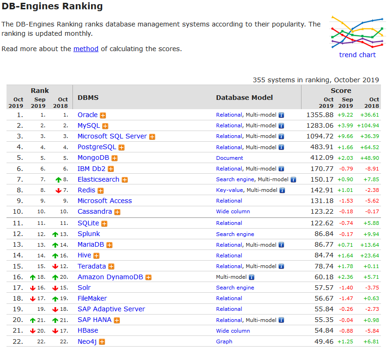Click the orange plus icon beside IBM Db2
The width and height of the screenshot is (387, 348).
pyautogui.click(x=111, y=169)
